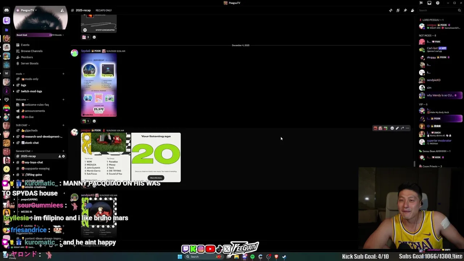Open the 'W' server icon in server list
464x261 pixels.
tap(6, 74)
